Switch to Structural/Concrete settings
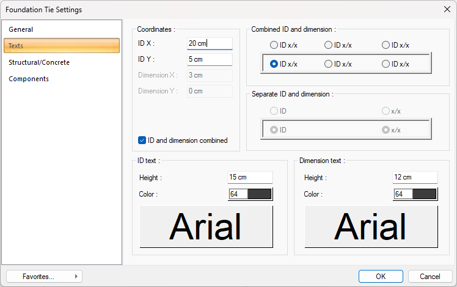The height and width of the screenshot is (287, 457). tap(39, 62)
